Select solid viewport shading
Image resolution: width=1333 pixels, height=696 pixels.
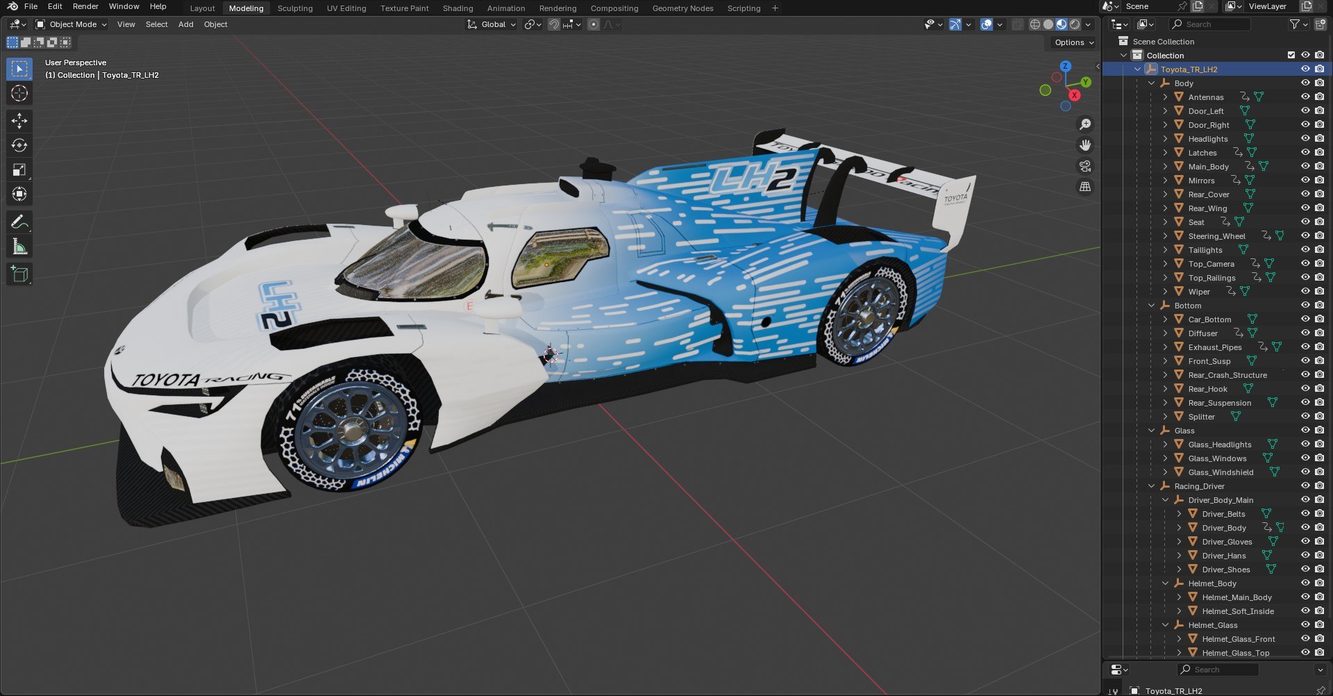1048,24
